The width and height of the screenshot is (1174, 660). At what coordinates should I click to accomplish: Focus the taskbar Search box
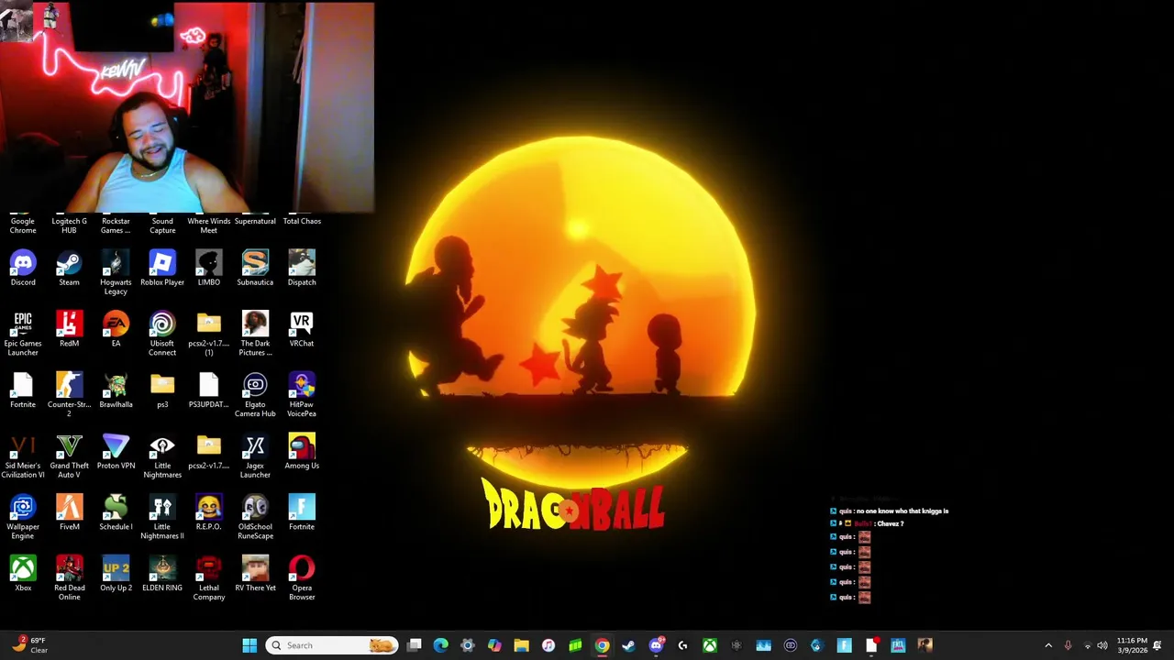tap(332, 645)
